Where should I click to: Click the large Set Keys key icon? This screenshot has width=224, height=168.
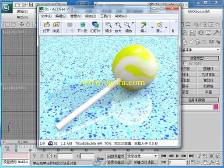[x=100, y=159]
